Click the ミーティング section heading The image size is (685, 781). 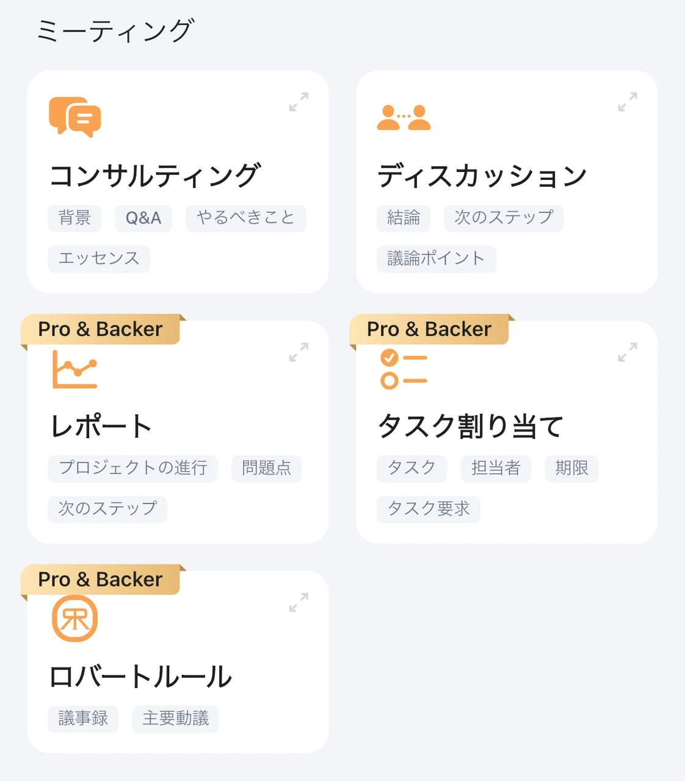115,31
